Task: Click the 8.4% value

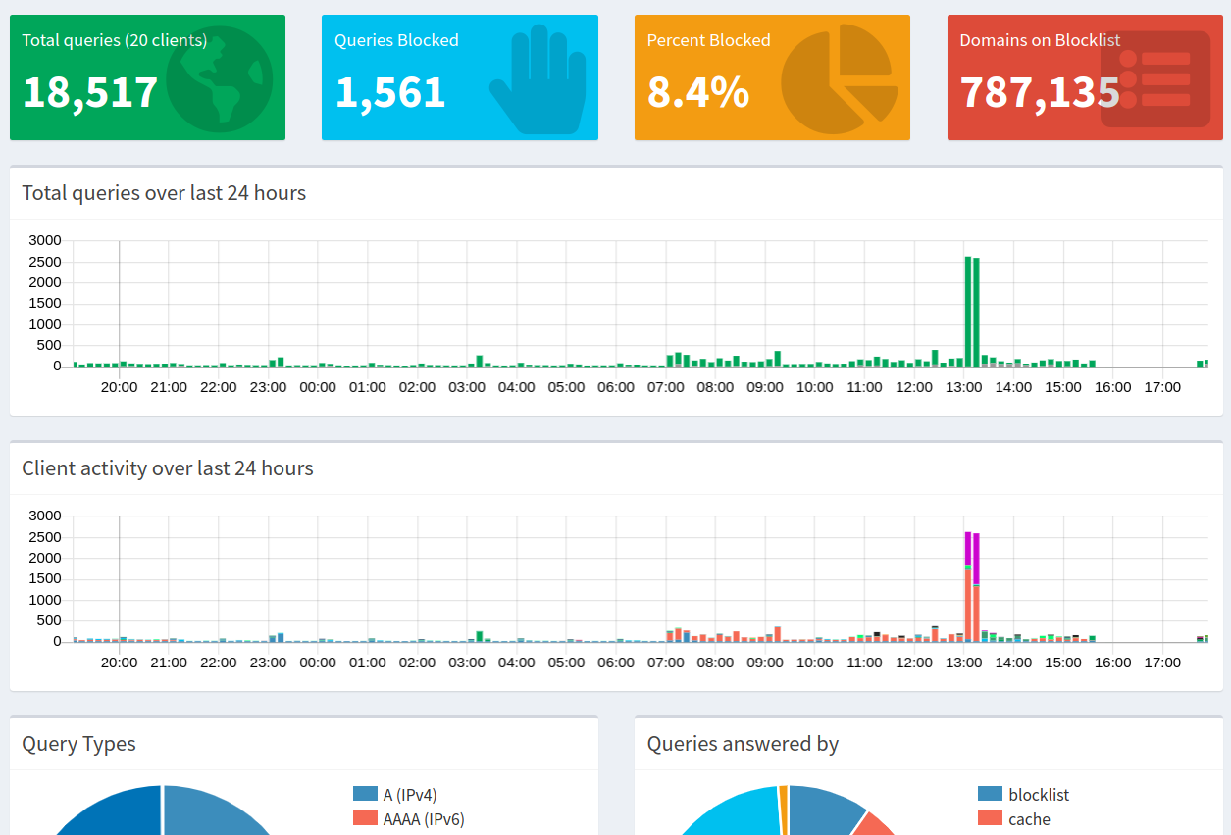Action: (x=698, y=92)
